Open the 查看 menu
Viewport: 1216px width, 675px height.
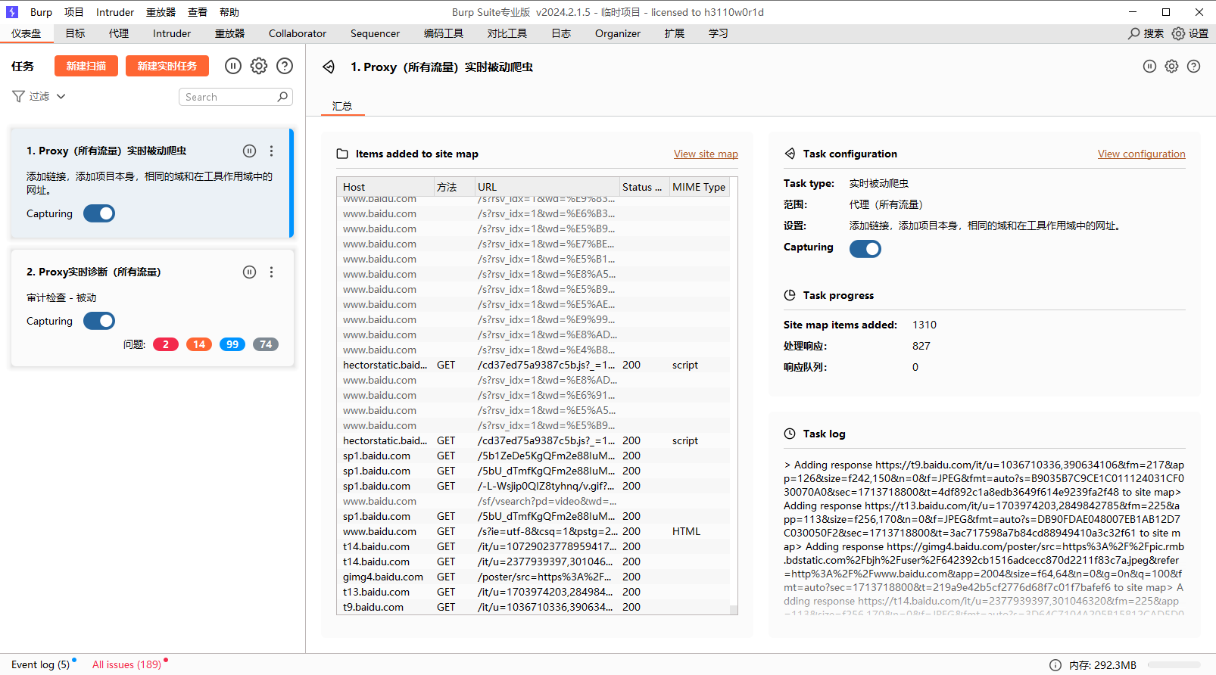pos(198,12)
